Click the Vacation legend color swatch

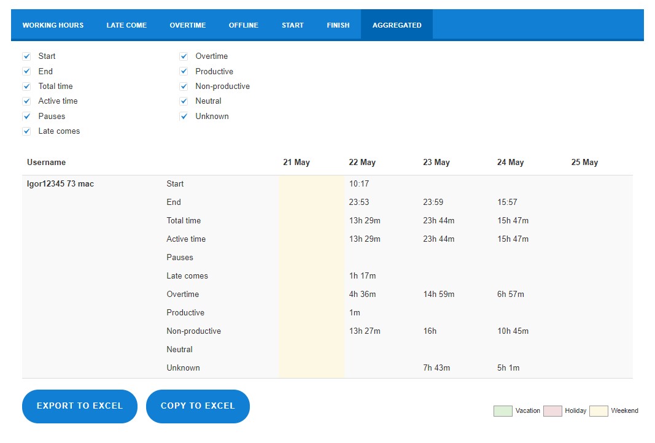pyautogui.click(x=503, y=411)
